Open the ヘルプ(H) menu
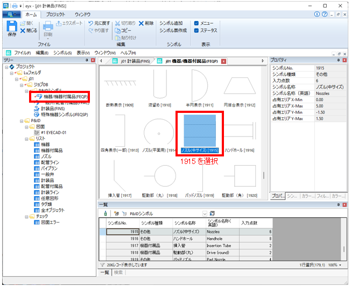Image resolution: width=351 pixels, height=286 pixels. click(128, 53)
